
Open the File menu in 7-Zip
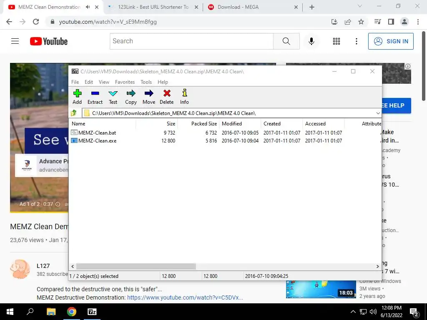pos(75,82)
